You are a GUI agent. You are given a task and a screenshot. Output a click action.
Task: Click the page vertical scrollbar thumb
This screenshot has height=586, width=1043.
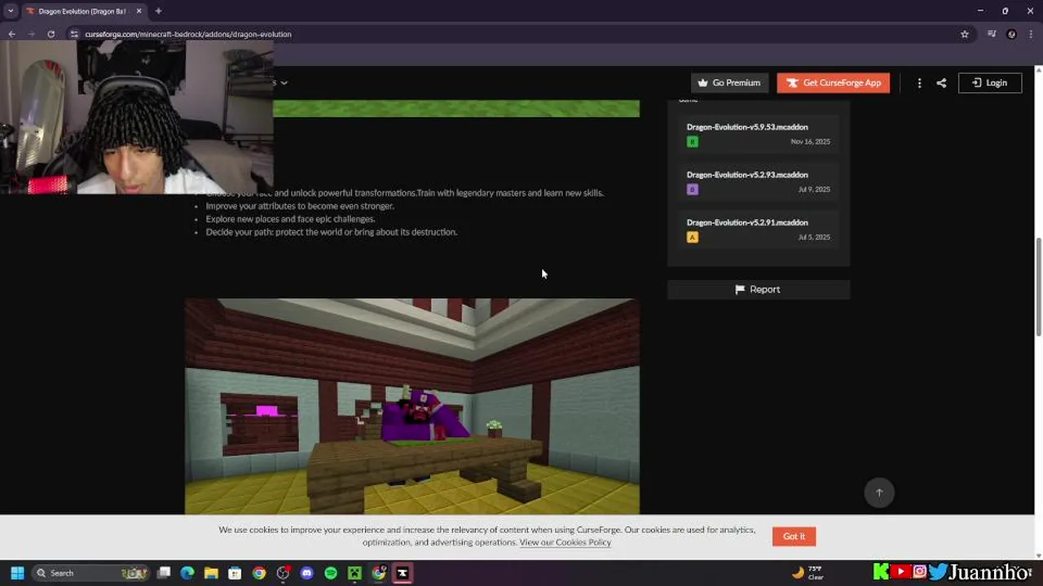(1038, 286)
